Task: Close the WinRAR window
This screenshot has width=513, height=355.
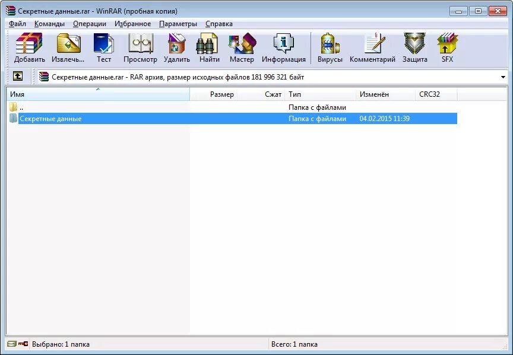Action: (x=498, y=11)
